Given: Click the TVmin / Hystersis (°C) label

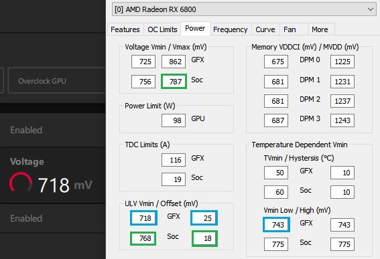Looking at the screenshot, I should tap(299, 158).
